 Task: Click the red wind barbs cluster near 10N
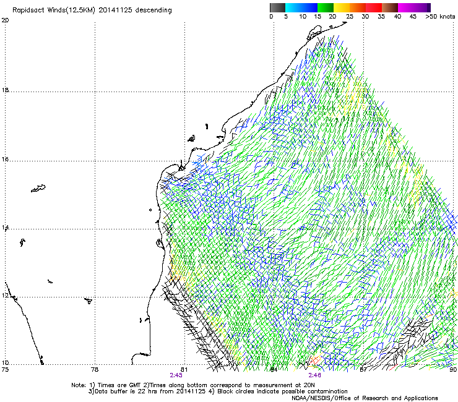[x=315, y=360]
